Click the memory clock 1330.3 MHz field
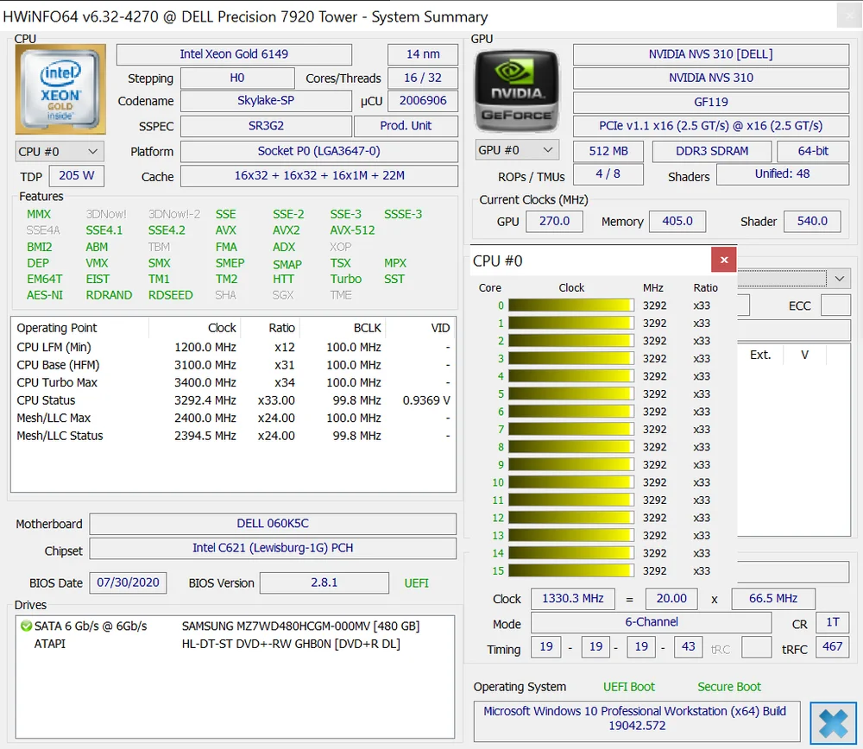Image resolution: width=863 pixels, height=749 pixels. pos(572,599)
